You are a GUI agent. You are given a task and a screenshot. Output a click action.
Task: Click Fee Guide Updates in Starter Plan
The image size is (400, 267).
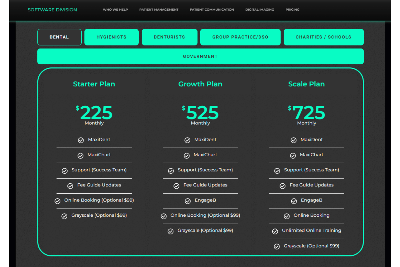tap(99, 185)
